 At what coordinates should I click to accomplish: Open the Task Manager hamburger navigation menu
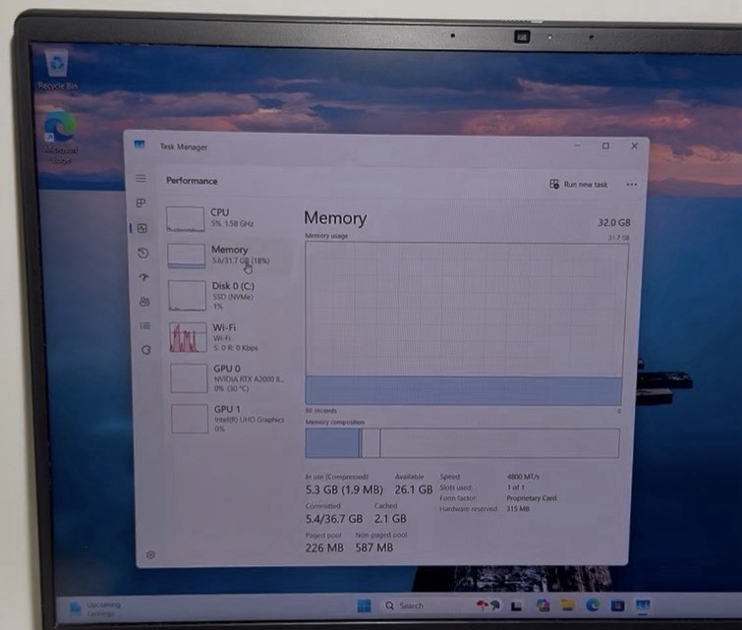pyautogui.click(x=141, y=179)
